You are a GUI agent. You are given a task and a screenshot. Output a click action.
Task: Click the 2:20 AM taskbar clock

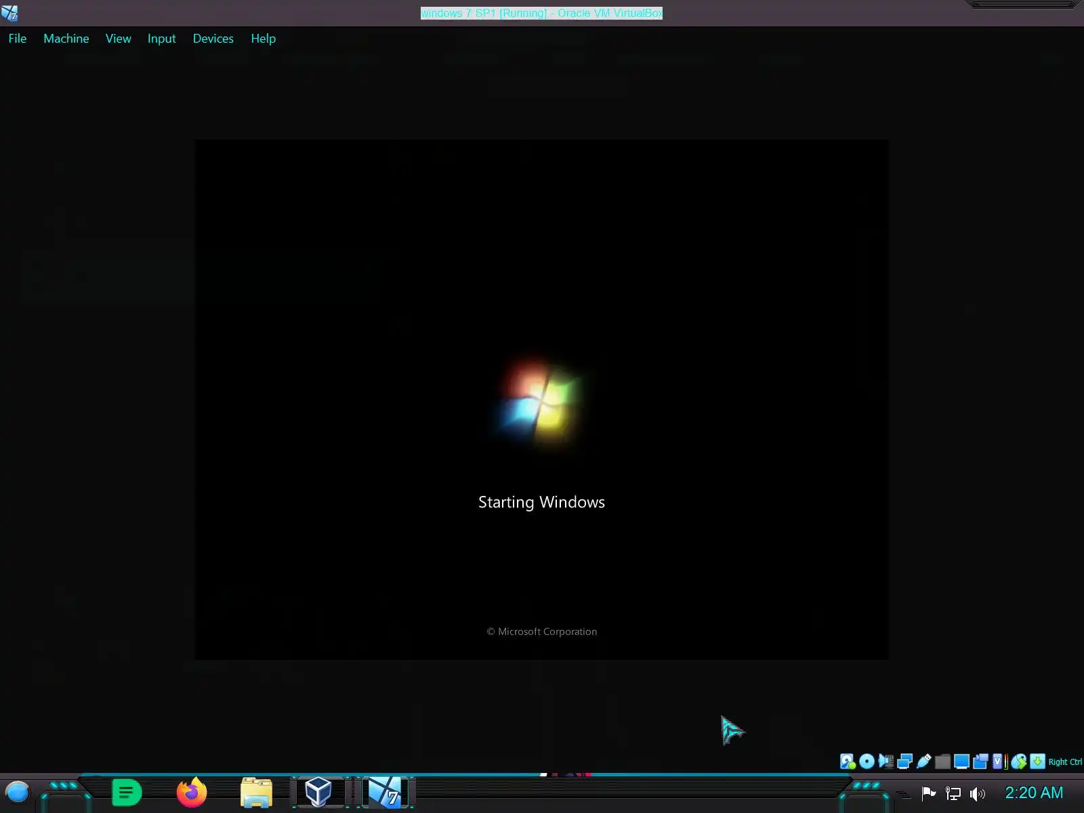pos(1034,793)
